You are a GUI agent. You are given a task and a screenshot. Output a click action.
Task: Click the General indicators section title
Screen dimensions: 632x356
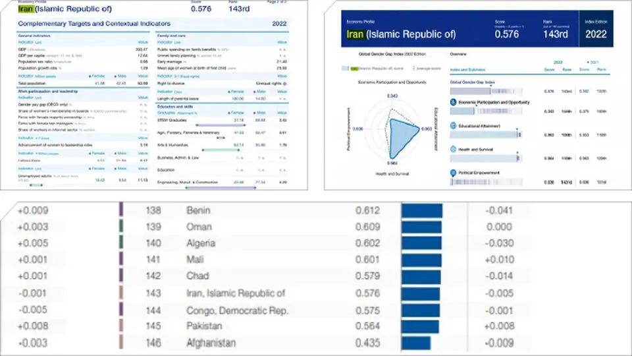click(34, 36)
